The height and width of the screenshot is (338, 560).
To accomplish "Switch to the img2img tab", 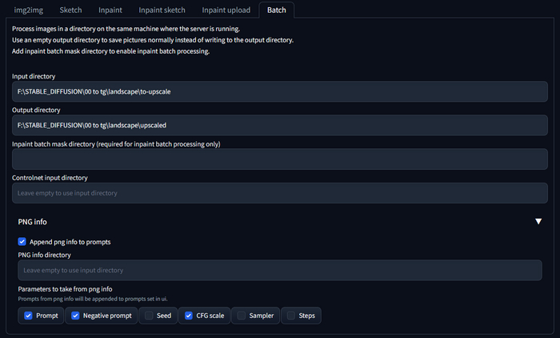I will pyautogui.click(x=30, y=10).
